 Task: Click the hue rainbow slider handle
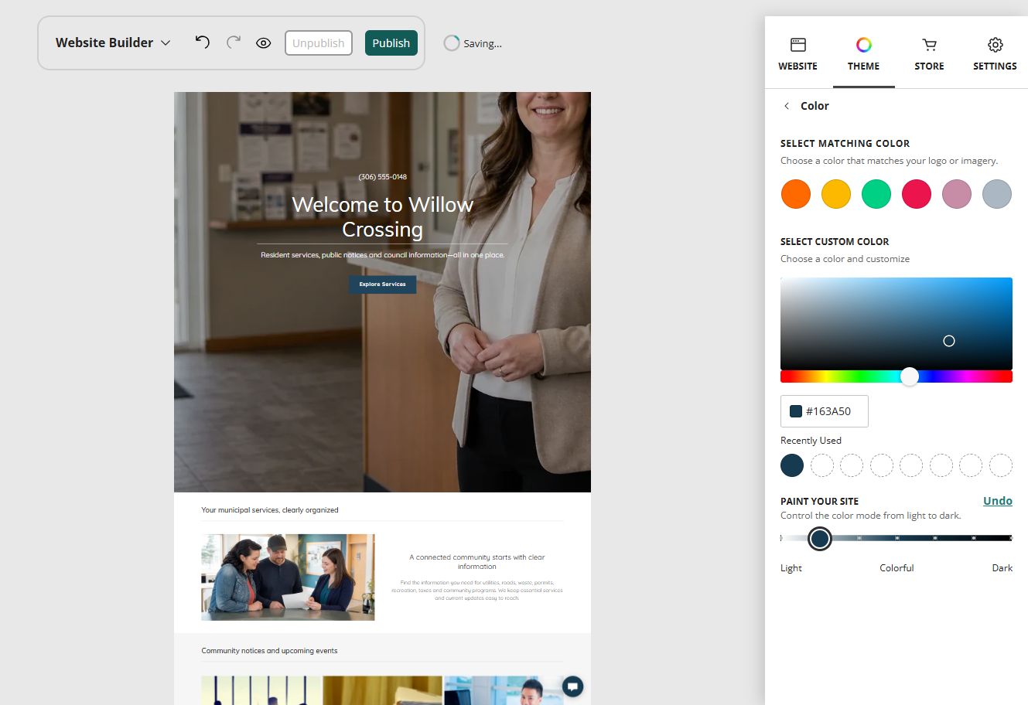(x=910, y=376)
